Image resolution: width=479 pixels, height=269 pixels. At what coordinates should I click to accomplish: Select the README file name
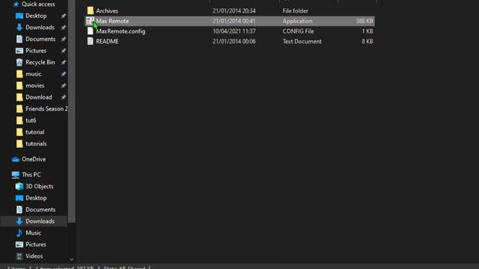[x=107, y=41]
